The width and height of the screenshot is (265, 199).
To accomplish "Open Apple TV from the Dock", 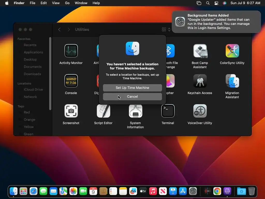I will tap(143, 191).
